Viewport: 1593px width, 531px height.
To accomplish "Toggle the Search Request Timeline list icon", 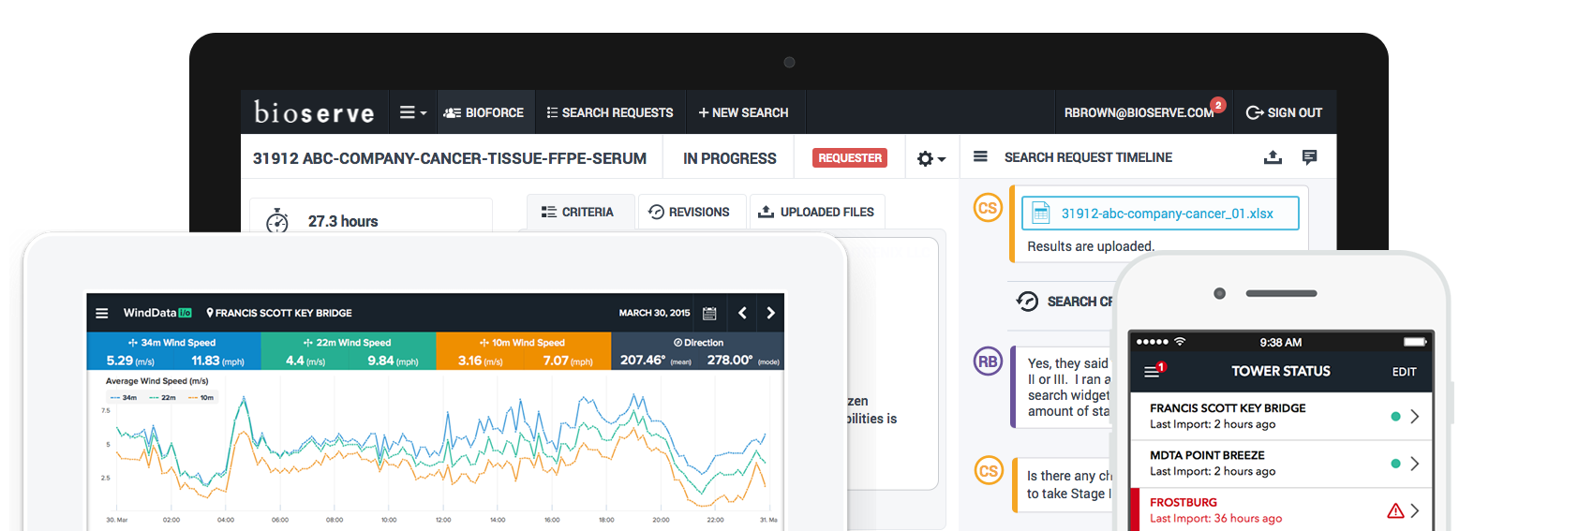I will coord(980,156).
